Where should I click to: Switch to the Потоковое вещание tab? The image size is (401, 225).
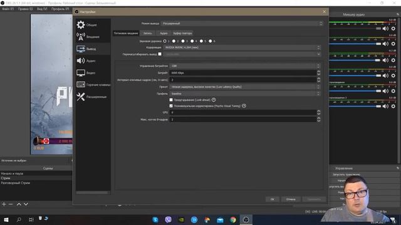coord(126,33)
